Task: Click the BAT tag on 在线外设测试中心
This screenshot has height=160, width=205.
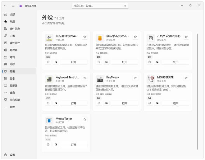Action: pyautogui.click(x=150, y=57)
